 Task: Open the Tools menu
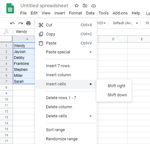click(103, 13)
